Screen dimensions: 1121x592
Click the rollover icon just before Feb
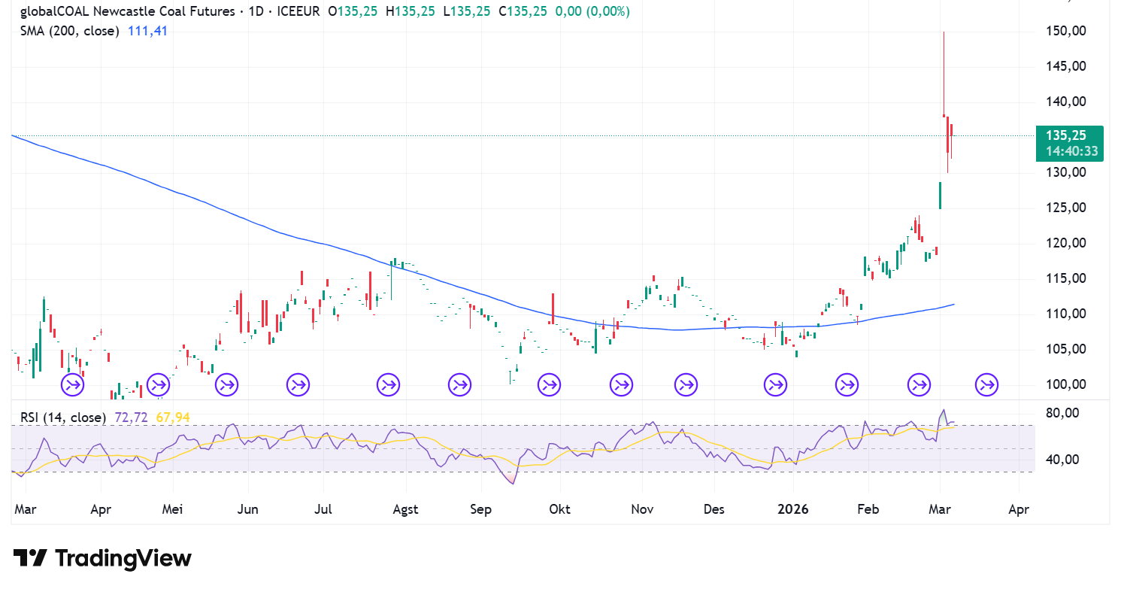847,386
